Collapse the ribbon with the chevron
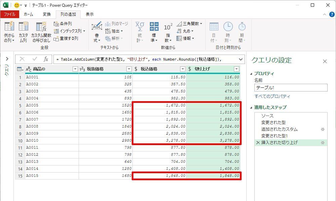Image resolution: width=336 pixels, height=201 pixels. (325, 14)
